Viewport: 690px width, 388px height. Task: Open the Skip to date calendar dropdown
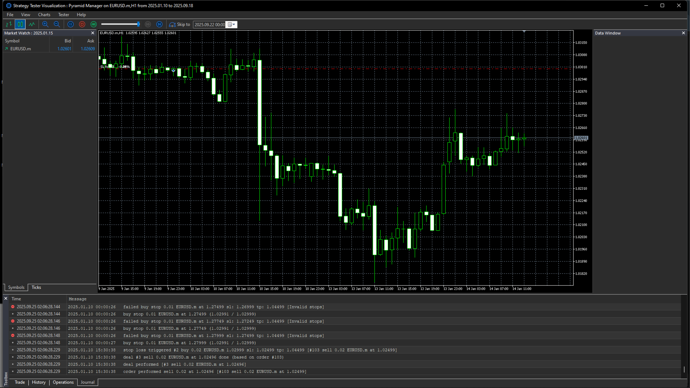coord(231,24)
